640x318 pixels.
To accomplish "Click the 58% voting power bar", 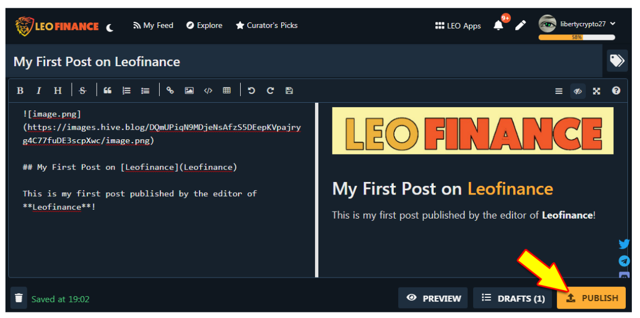I will pos(577,37).
